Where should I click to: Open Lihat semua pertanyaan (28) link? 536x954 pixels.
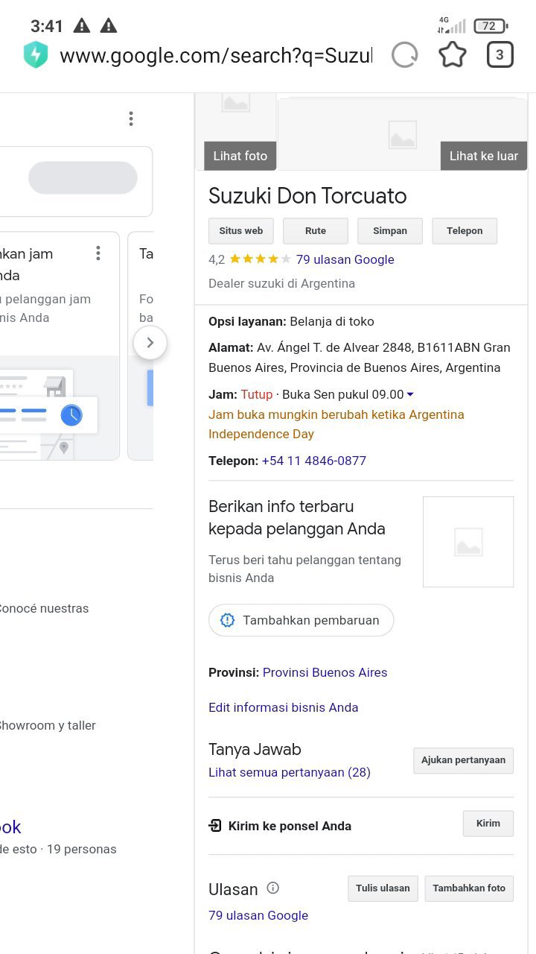tap(290, 772)
